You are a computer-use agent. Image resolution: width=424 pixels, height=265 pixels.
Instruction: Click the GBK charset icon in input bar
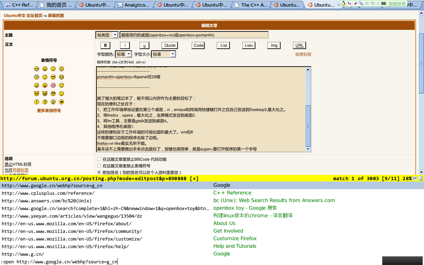tap(361, 3)
